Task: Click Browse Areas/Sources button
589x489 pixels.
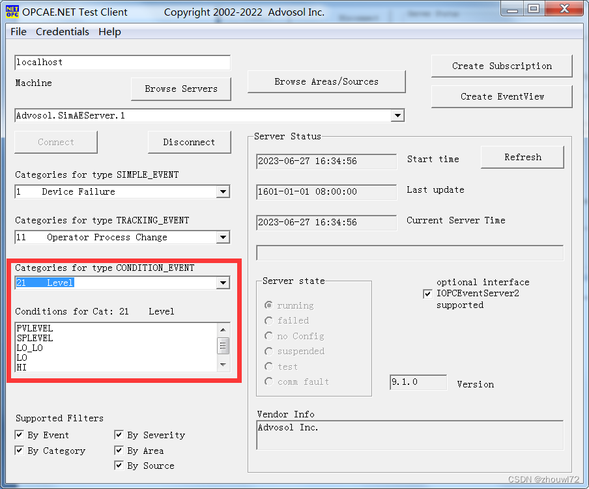Action: 326,81
